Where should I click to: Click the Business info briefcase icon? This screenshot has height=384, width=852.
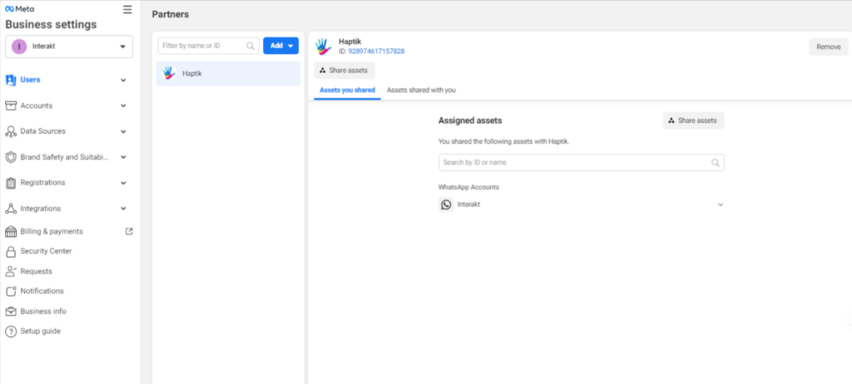tap(11, 311)
